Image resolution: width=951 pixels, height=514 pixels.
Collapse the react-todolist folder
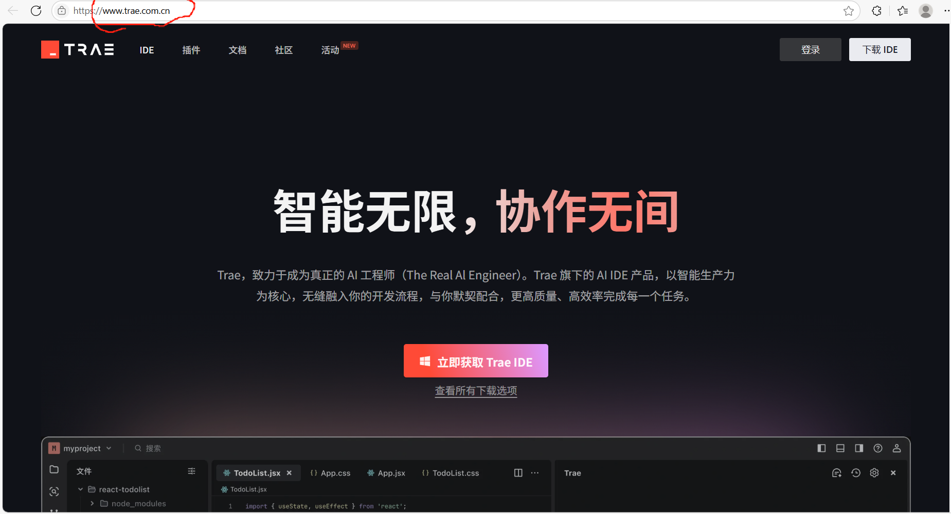pyautogui.click(x=80, y=489)
